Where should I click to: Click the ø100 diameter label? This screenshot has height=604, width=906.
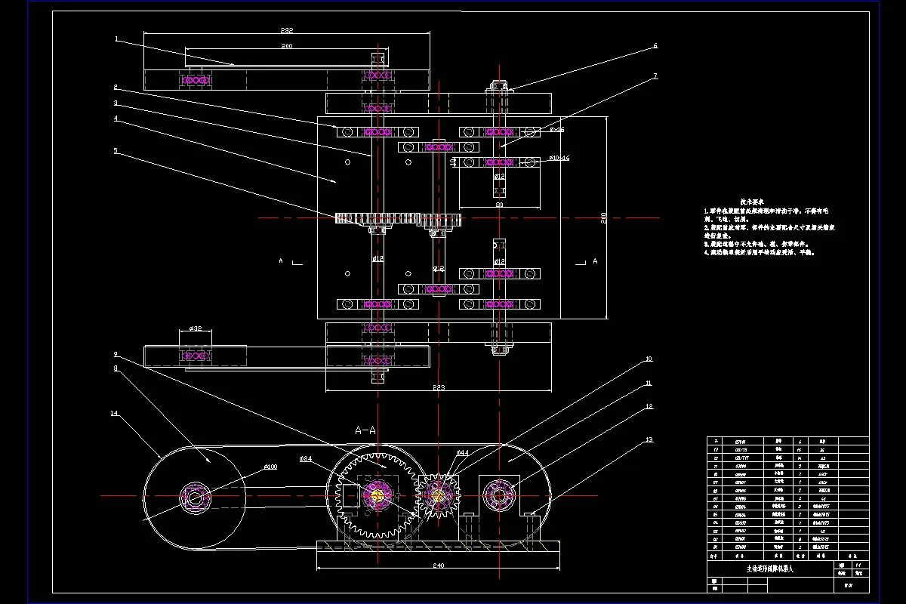pos(270,467)
